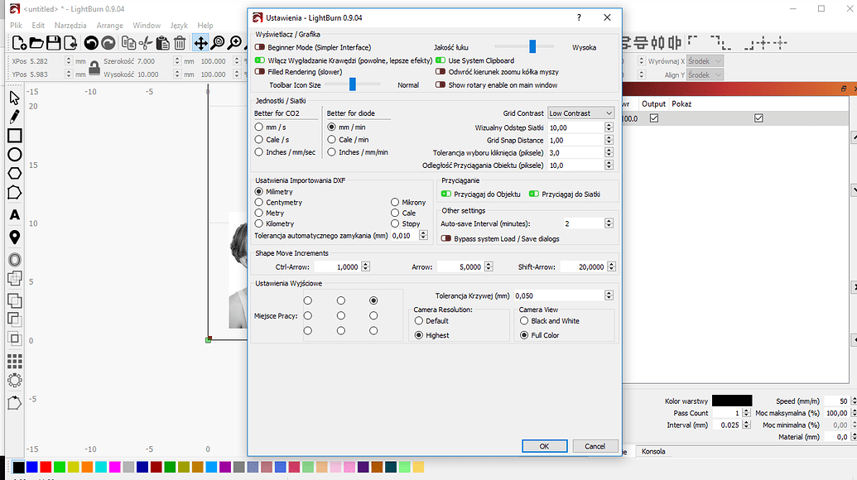Toggle Filled Rendering (slower) switch

(260, 71)
